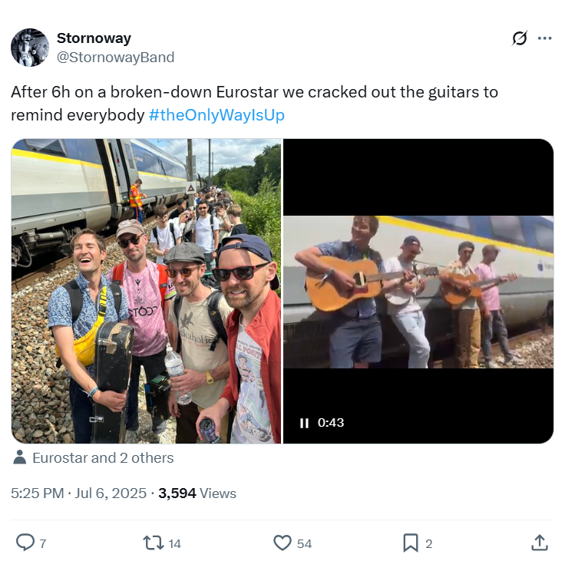Like the post with the heart icon
Screen dimensions: 565x561
click(282, 543)
